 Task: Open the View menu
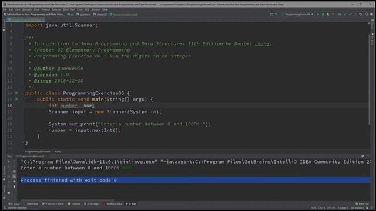coord(18,9)
